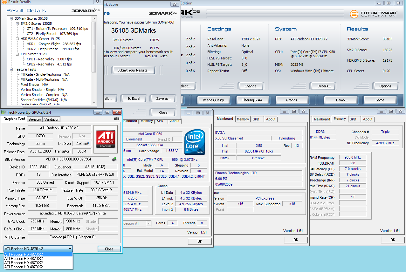The width and height of the screenshot is (406, 272).
Task: Open About tab in the CPU-Z processor window
Action: tap(175, 121)
